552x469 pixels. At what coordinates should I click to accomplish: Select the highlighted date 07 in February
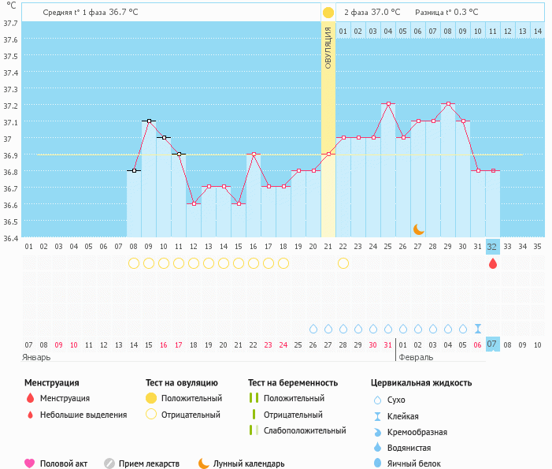492,344
